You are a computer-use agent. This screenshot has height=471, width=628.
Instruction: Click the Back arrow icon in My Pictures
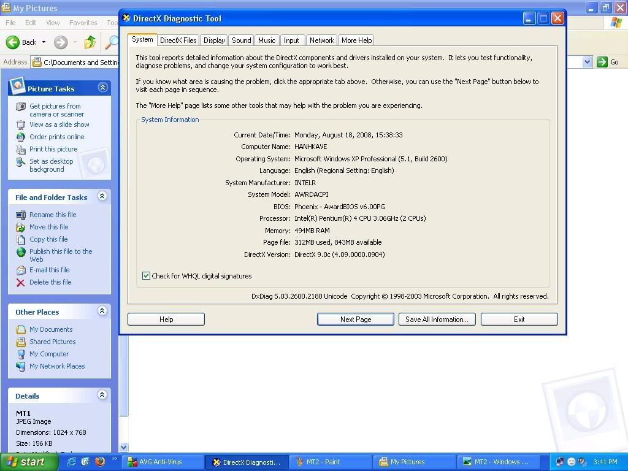tap(13, 42)
